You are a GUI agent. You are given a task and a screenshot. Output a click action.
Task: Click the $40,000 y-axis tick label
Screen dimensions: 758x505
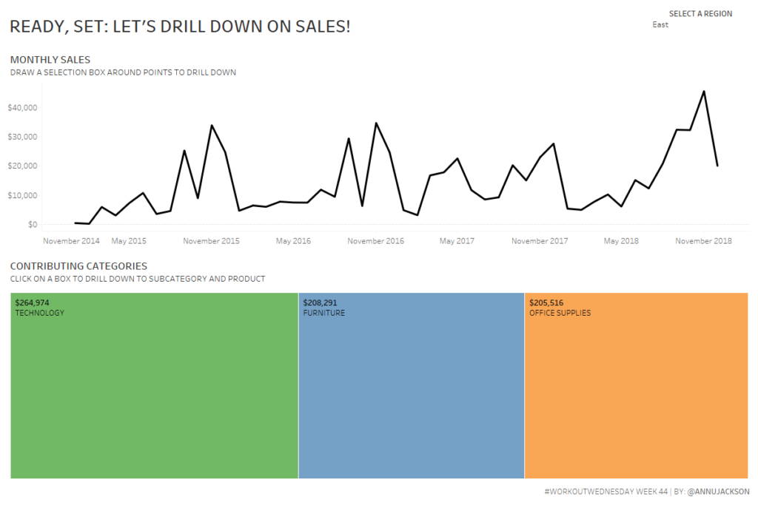pos(22,108)
